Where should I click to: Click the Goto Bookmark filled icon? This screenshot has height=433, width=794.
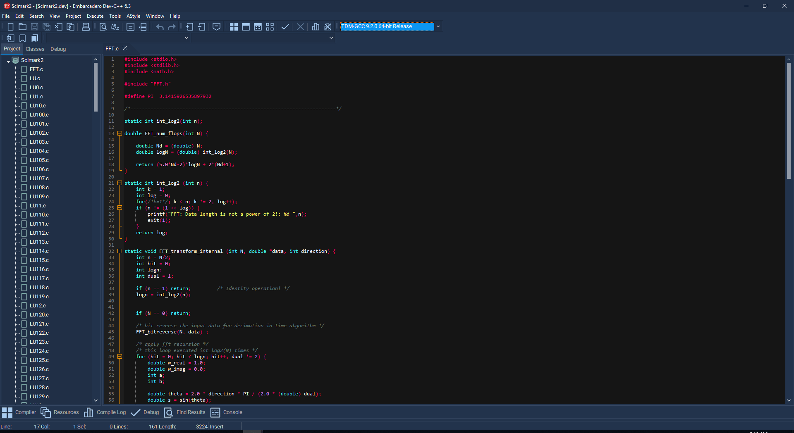click(35, 38)
